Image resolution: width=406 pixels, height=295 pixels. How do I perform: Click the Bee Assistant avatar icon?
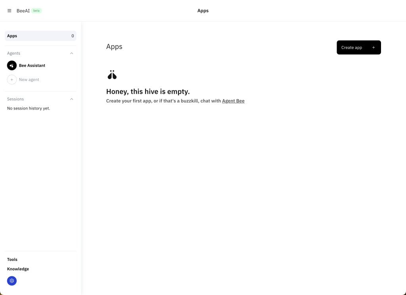pyautogui.click(x=12, y=66)
